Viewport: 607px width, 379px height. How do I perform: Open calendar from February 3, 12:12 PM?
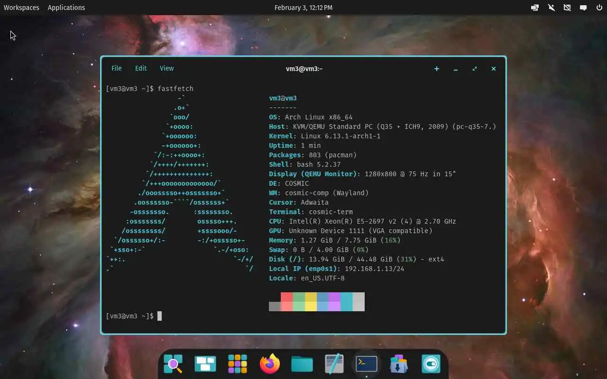click(x=303, y=8)
